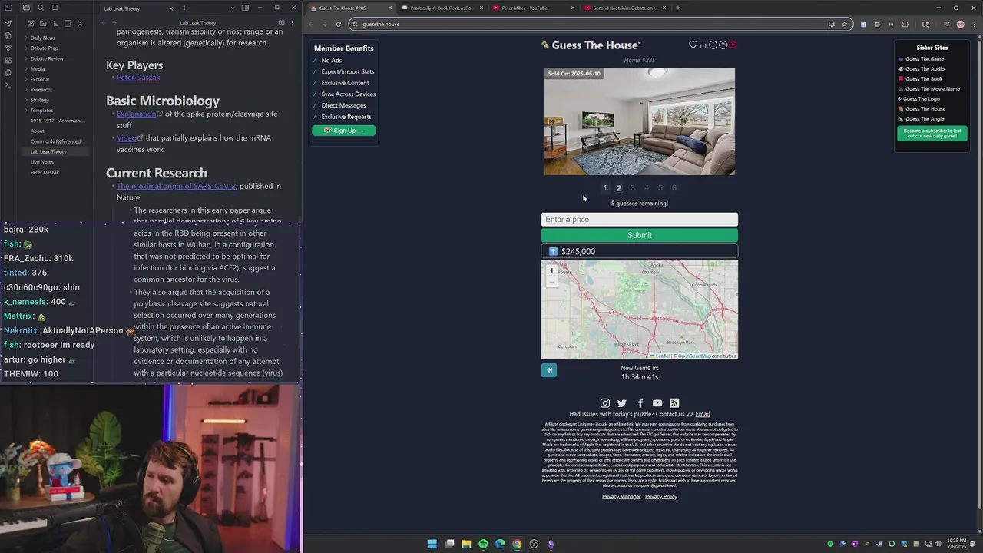Open the info circle icon on Guess The House

click(x=713, y=45)
